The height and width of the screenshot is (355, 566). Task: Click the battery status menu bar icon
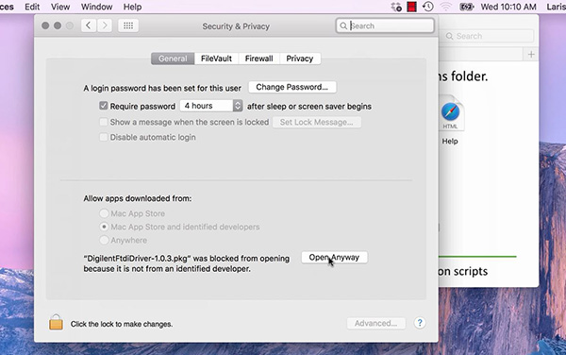(x=466, y=7)
